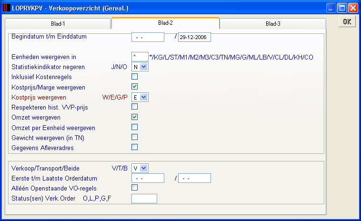Enable Alléén Openstaande VO-regels checkbox
361x221 pixels.
point(134,188)
